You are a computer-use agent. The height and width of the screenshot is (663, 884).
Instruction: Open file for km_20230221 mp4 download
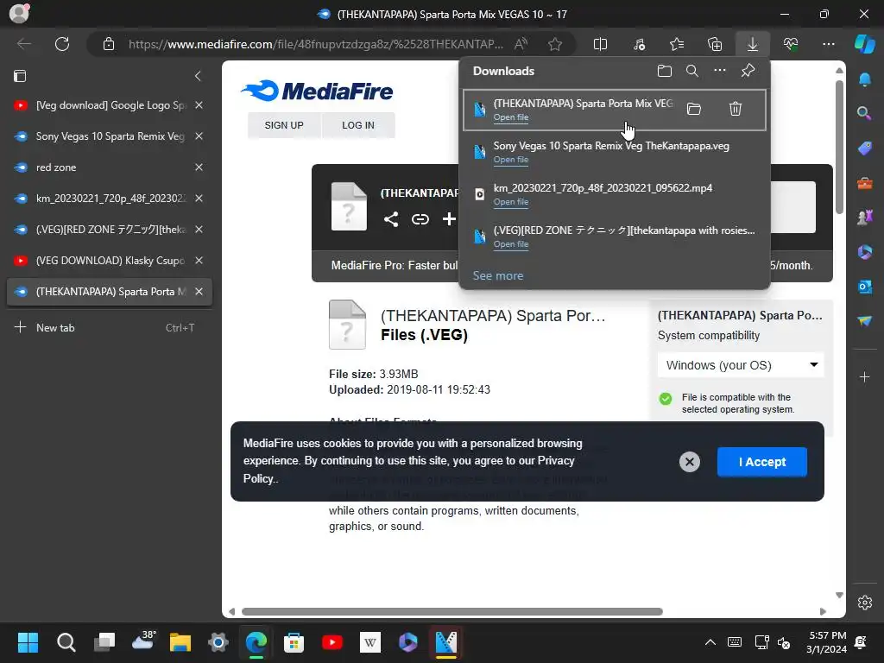[511, 202]
